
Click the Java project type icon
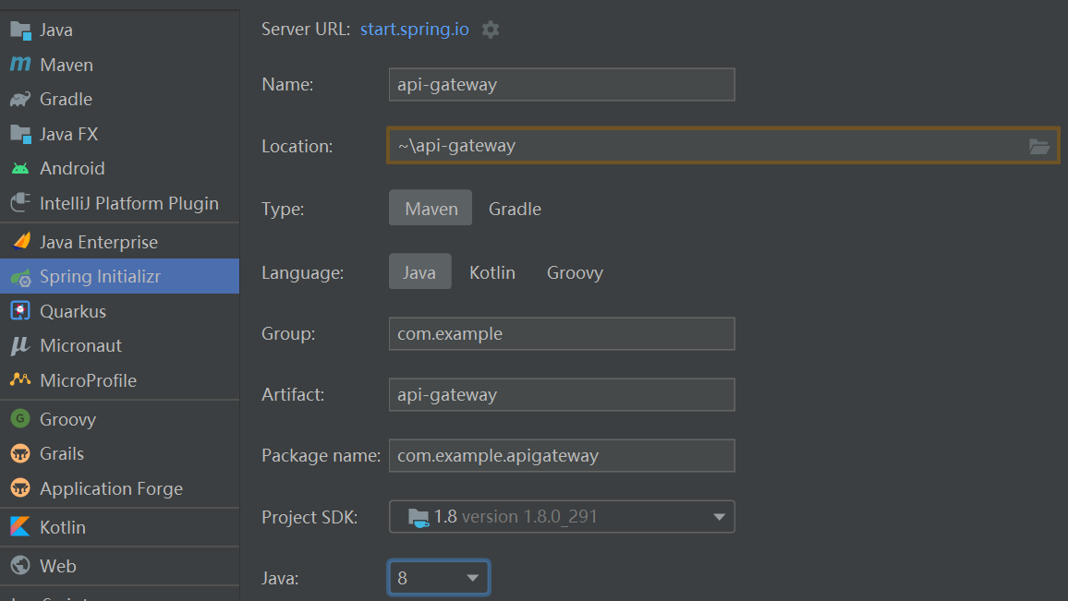pyautogui.click(x=20, y=30)
